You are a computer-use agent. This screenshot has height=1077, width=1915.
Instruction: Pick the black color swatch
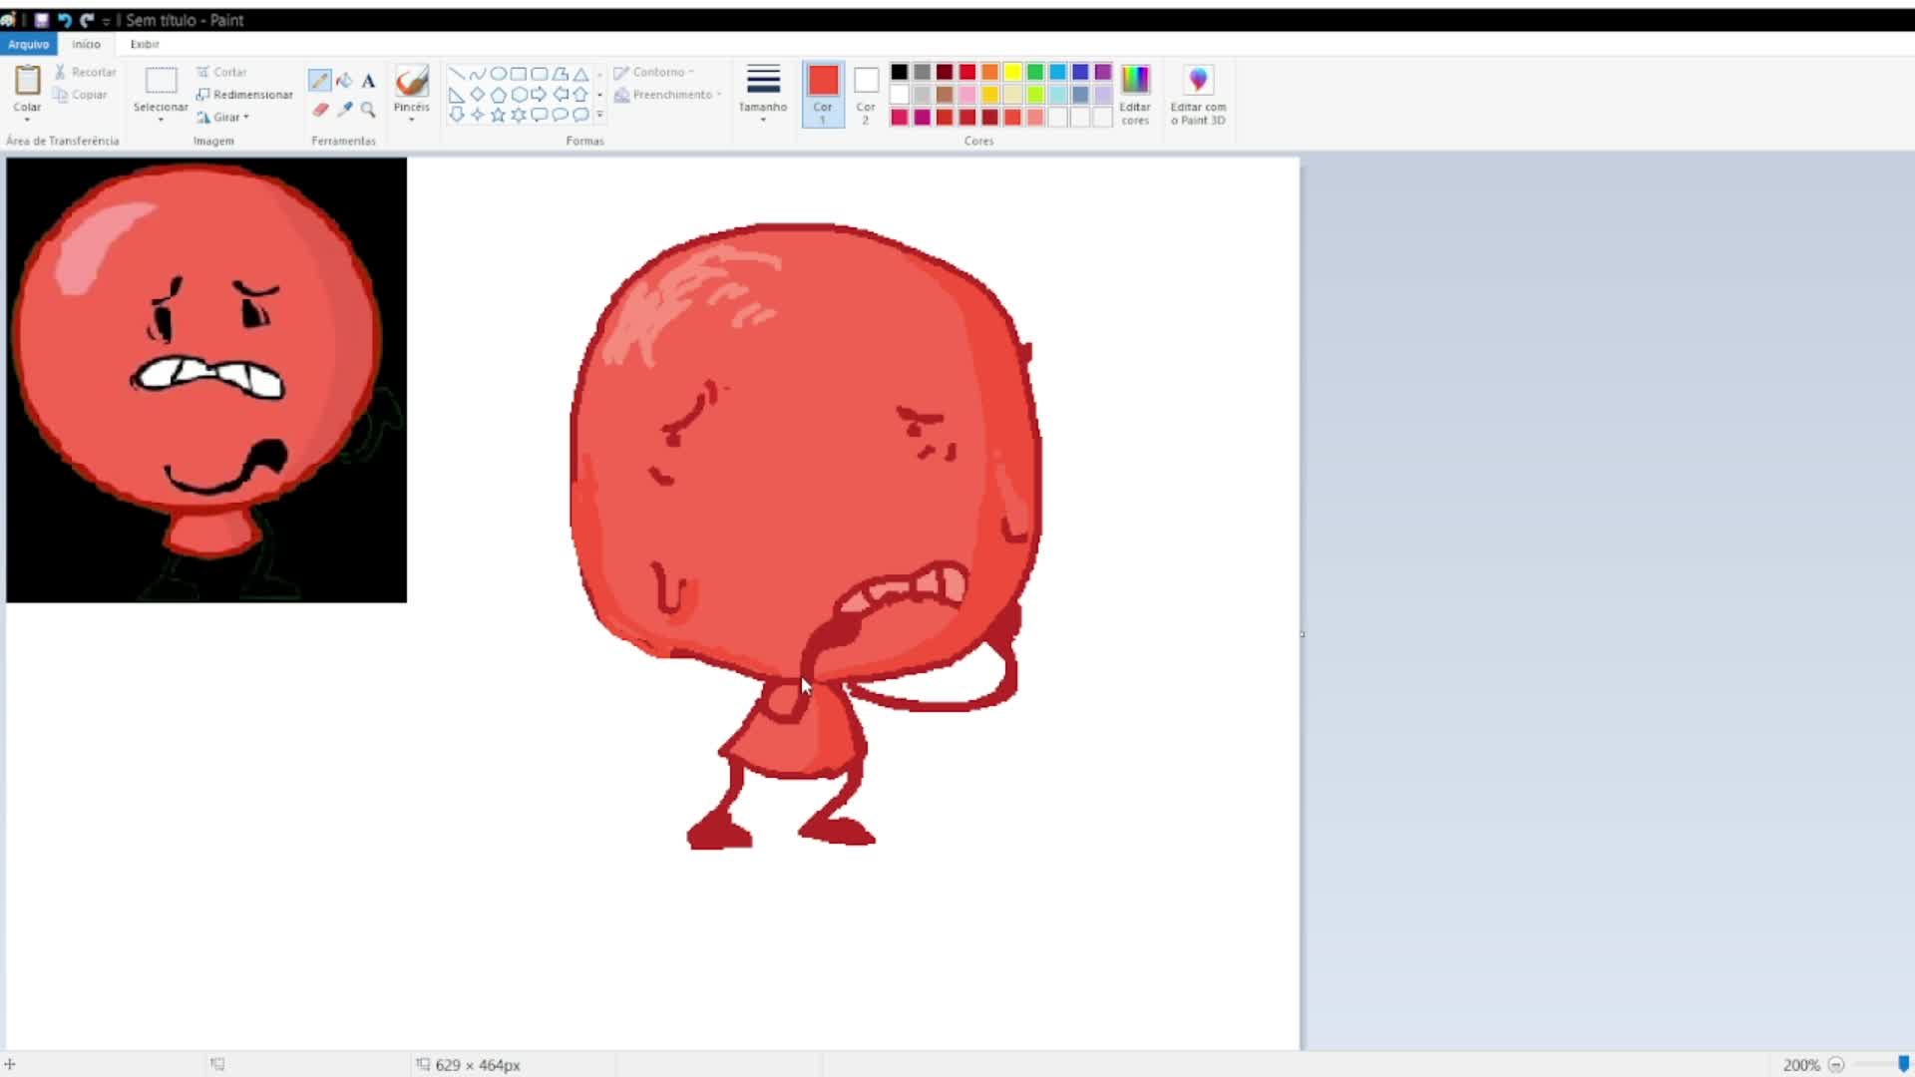(899, 72)
